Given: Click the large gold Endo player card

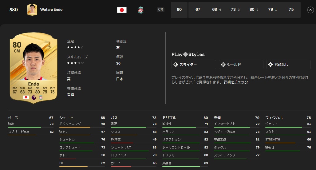Looking at the screenshot, I should point(34,68).
